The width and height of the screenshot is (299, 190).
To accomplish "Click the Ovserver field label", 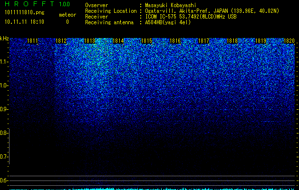I will coord(96,5).
